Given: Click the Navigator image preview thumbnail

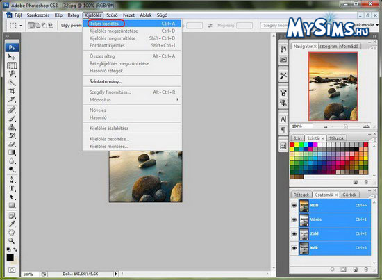Looking at the screenshot, I should (333, 86).
